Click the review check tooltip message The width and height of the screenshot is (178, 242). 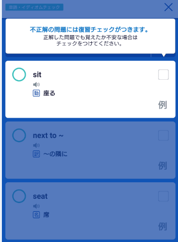coord(90,36)
